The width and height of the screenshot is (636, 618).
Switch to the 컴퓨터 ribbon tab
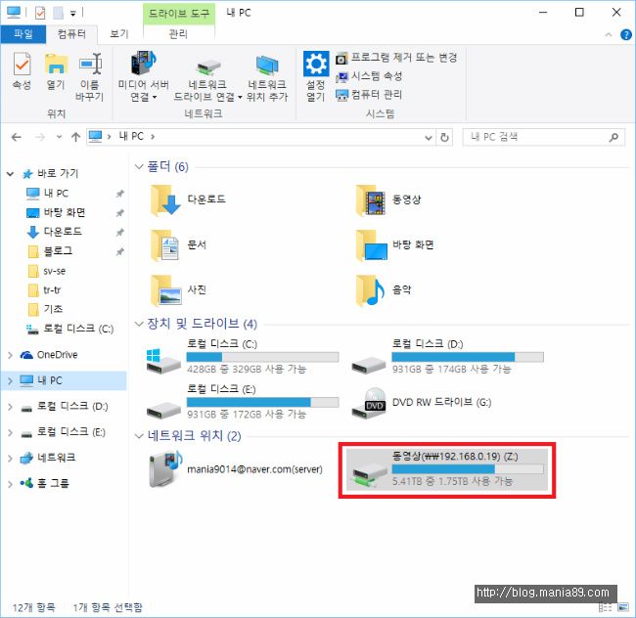71,34
